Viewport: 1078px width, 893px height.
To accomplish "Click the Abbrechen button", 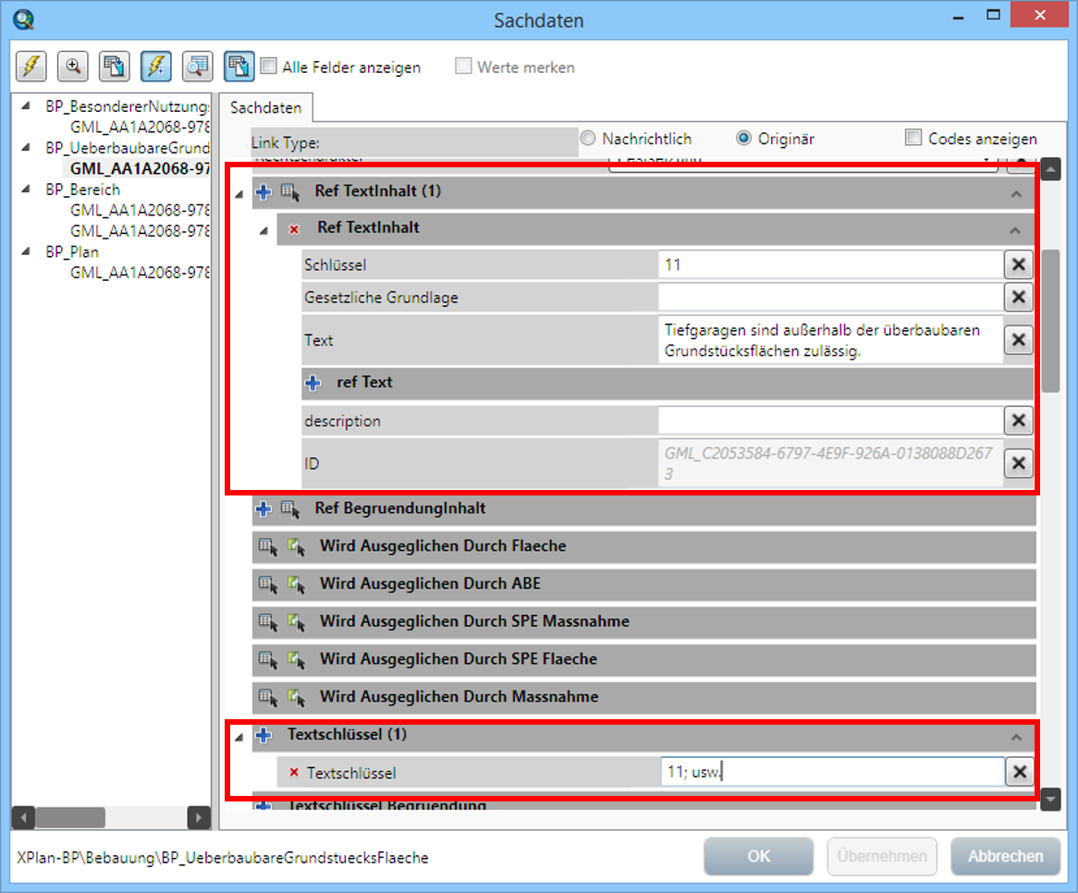I will pos(1005,856).
